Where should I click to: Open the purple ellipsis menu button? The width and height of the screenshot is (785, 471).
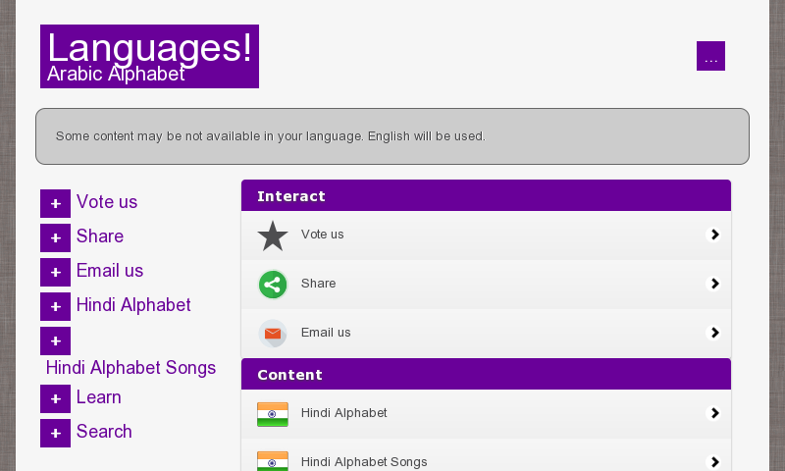point(710,56)
